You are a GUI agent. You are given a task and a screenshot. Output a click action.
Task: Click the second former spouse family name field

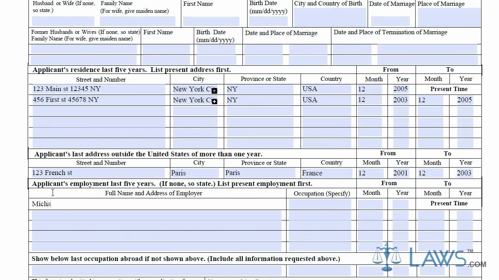84,60
